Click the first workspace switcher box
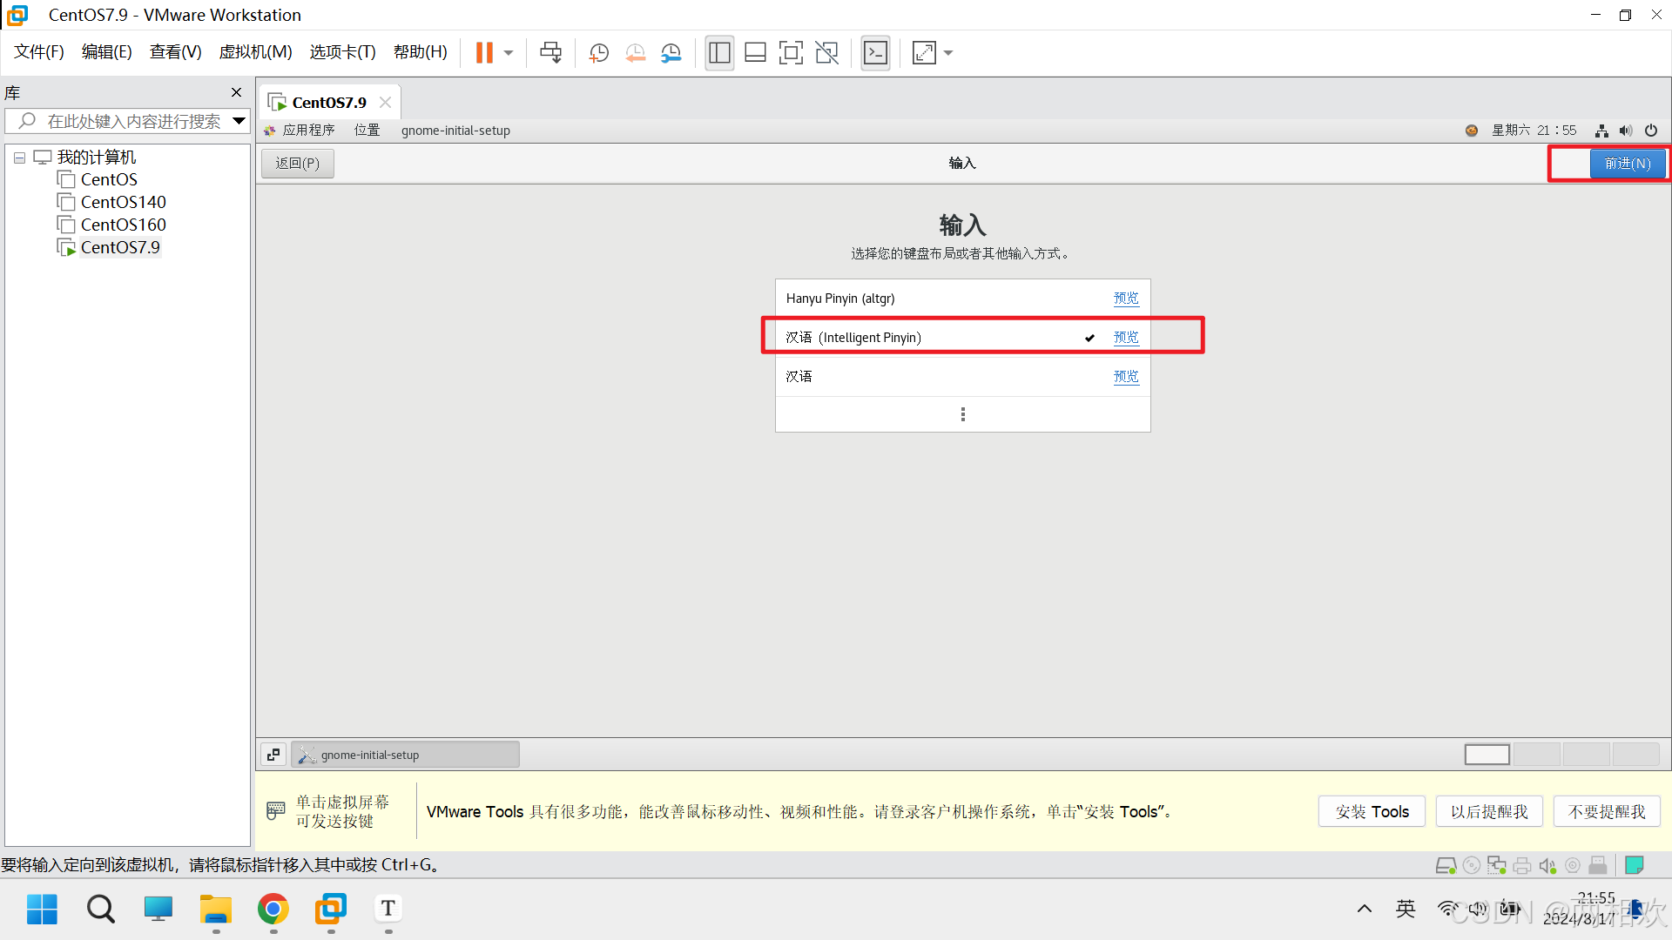 coord(1487,755)
